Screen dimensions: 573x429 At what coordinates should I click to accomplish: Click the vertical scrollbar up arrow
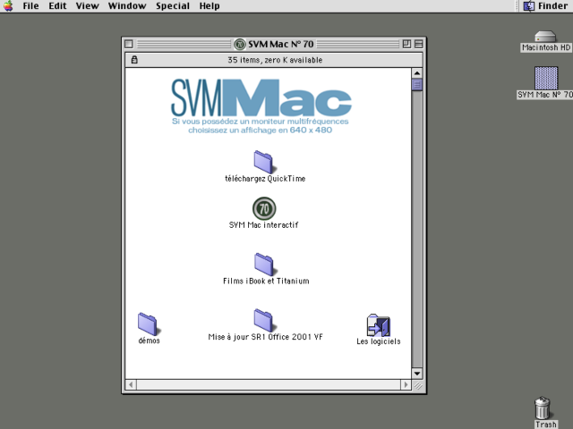pos(417,73)
